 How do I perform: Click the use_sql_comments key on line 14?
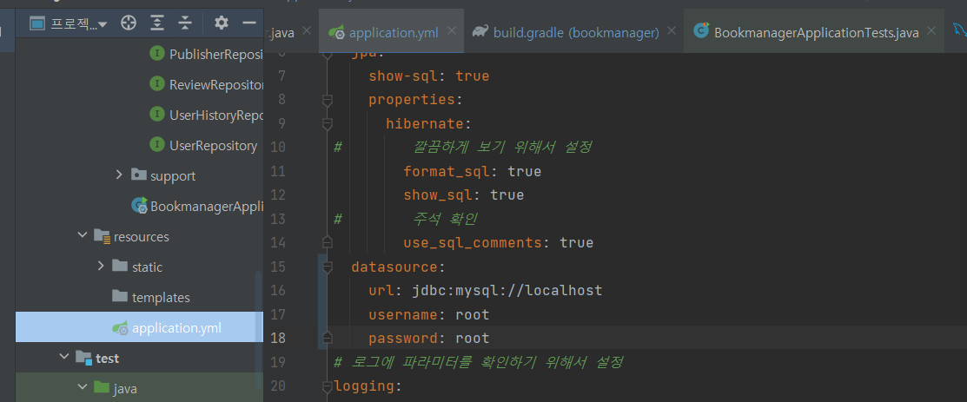473,243
